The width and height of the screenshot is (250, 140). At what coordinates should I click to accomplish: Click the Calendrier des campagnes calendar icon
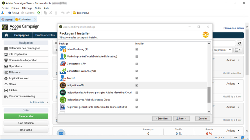click(6, 48)
